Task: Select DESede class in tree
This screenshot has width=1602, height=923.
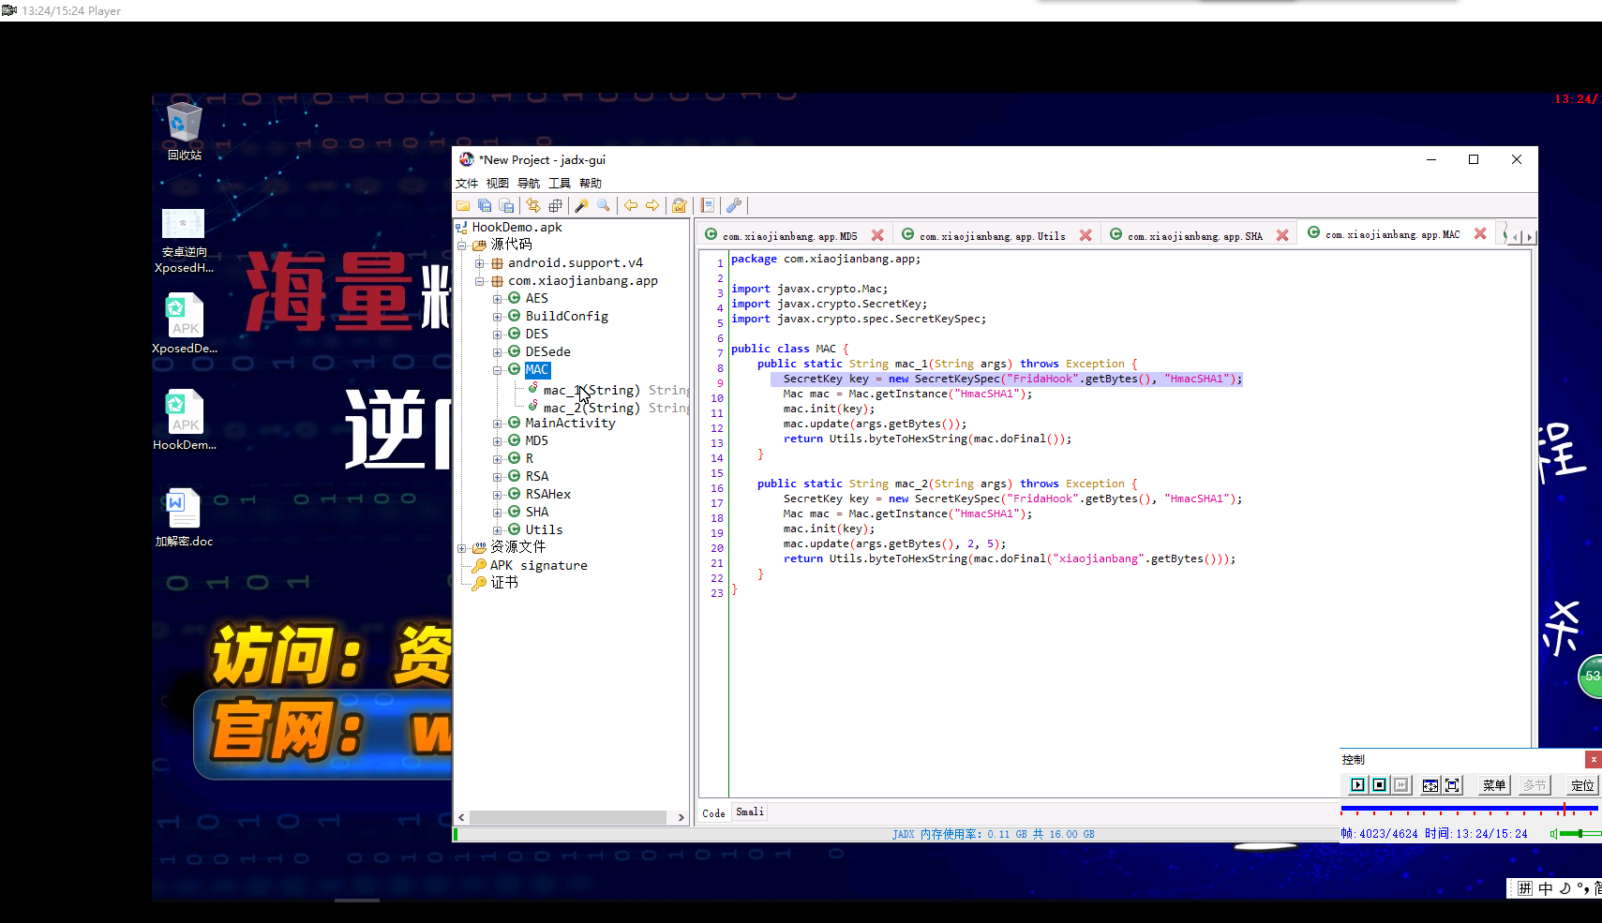Action: (x=547, y=352)
